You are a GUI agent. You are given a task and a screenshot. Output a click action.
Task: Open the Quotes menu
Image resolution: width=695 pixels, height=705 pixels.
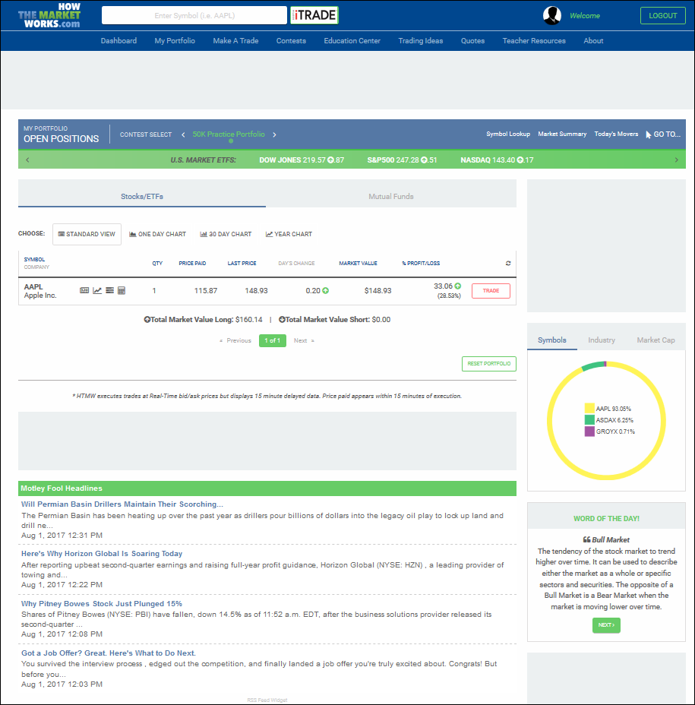pos(473,41)
